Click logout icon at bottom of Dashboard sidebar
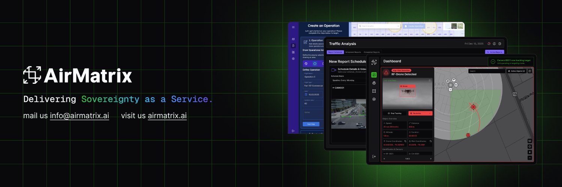The height and width of the screenshot is (187, 562). (x=374, y=156)
